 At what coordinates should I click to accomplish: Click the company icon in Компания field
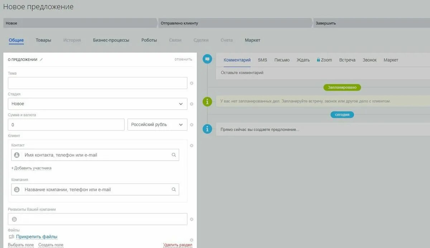tap(16, 189)
